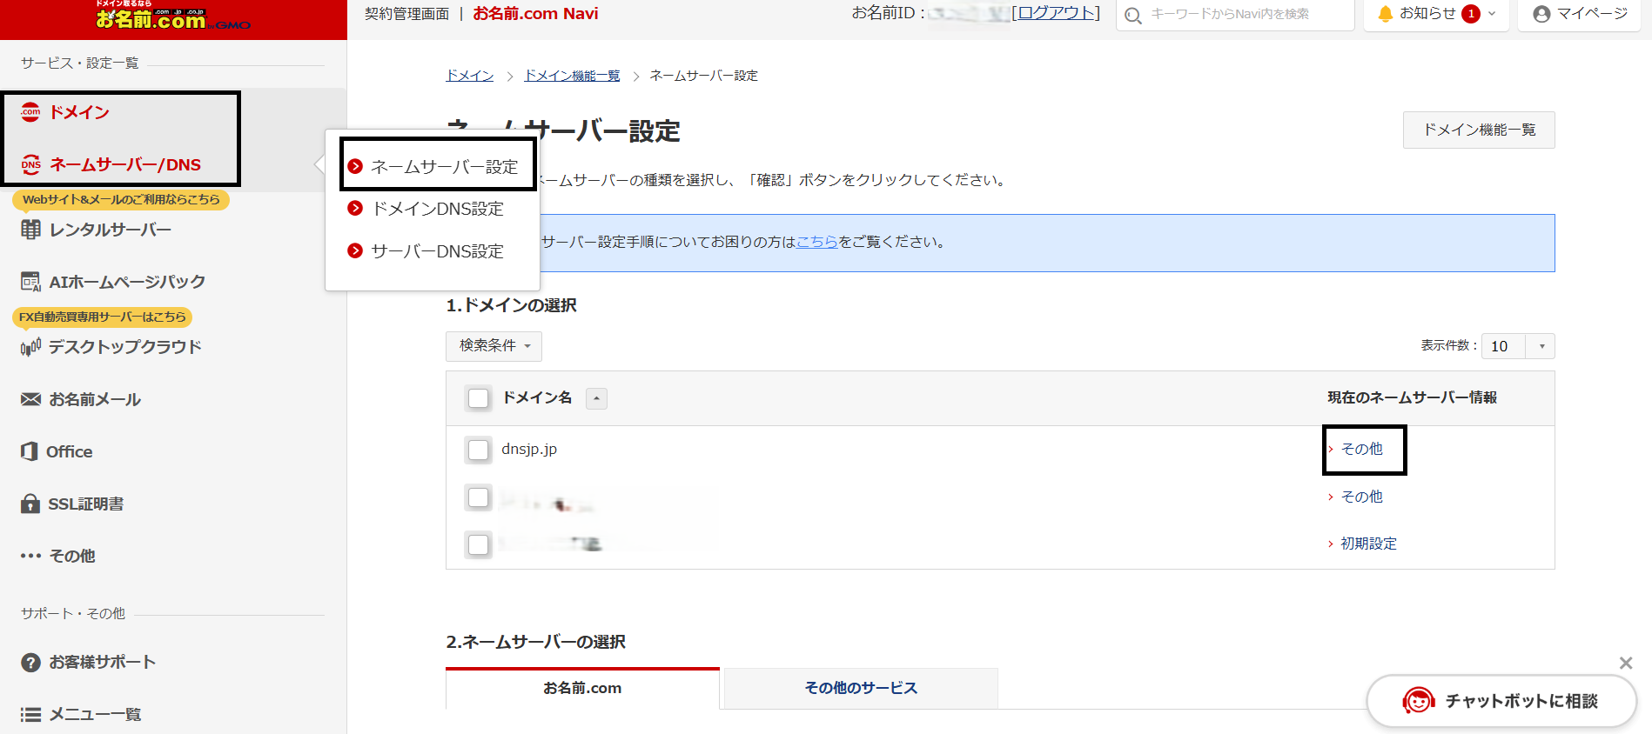Click red arrow icon beside サーバーDNS設定
1652x734 pixels.
click(x=355, y=250)
